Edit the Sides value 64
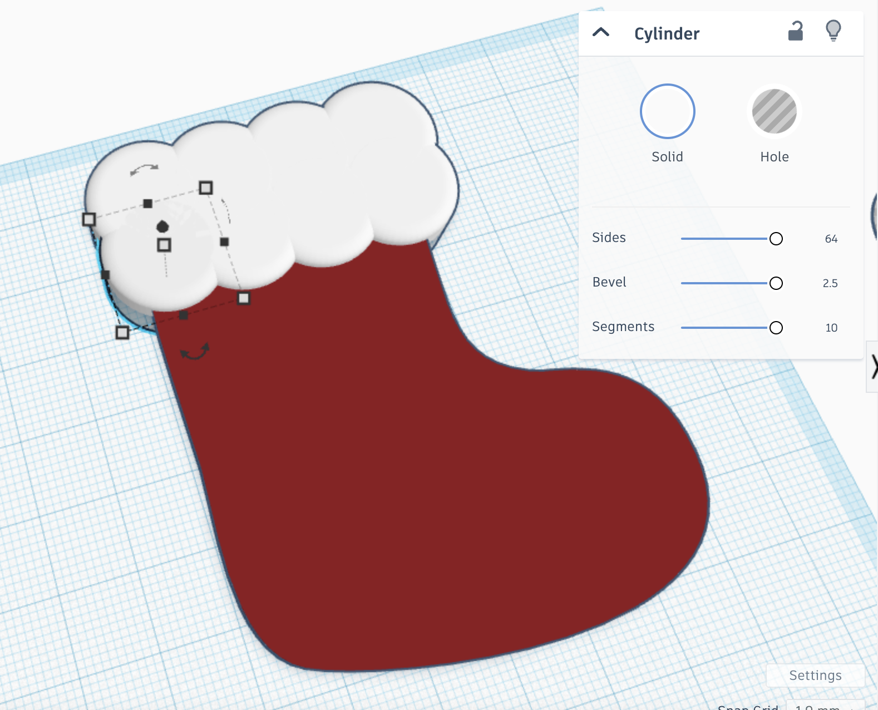Image resolution: width=878 pixels, height=710 pixels. click(x=831, y=239)
